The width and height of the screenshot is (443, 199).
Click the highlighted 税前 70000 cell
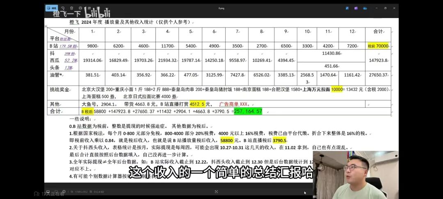378,46
